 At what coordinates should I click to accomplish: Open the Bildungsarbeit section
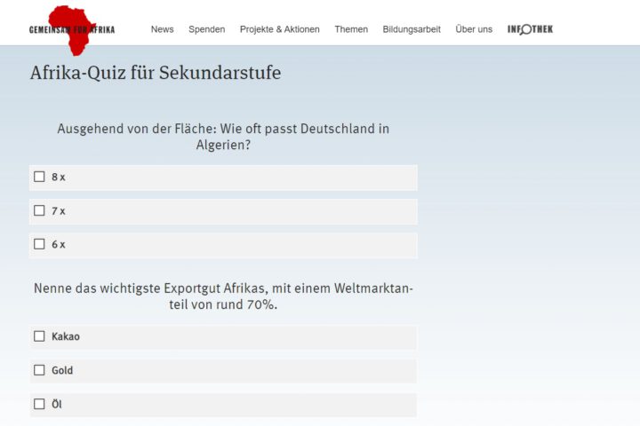point(412,29)
